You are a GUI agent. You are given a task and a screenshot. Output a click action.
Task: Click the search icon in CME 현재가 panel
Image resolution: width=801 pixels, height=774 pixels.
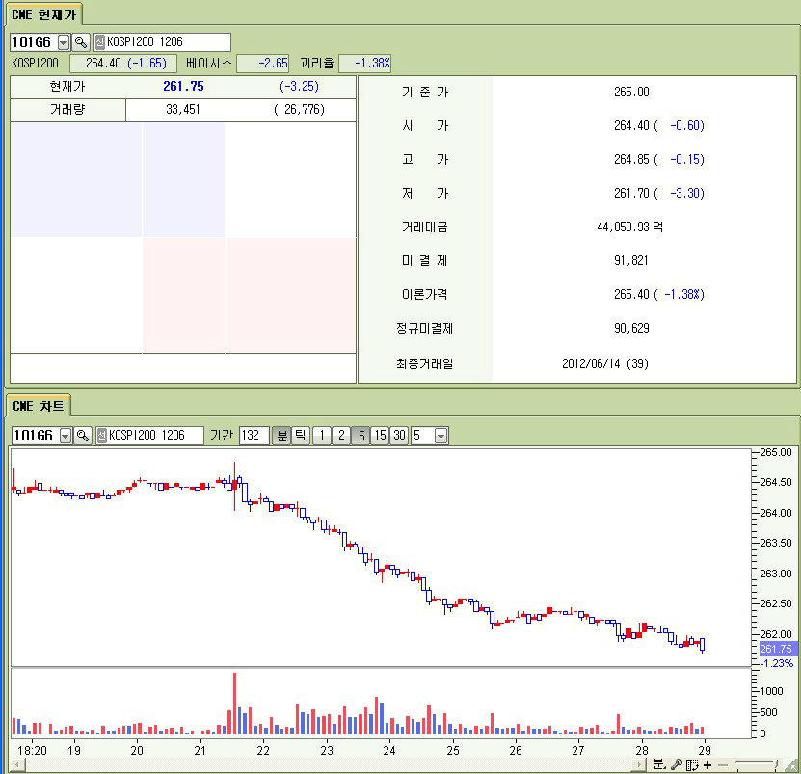81,42
